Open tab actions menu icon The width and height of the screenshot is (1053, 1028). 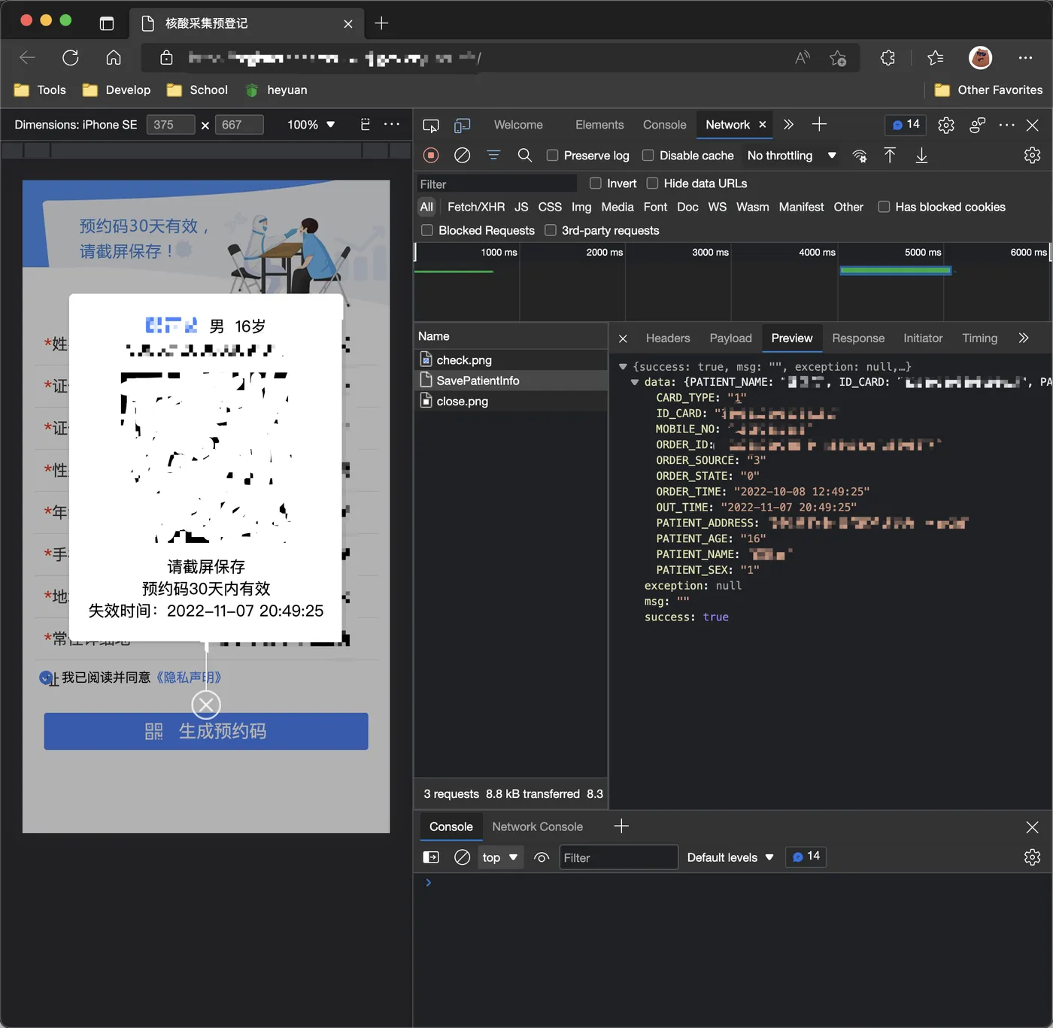tap(107, 23)
